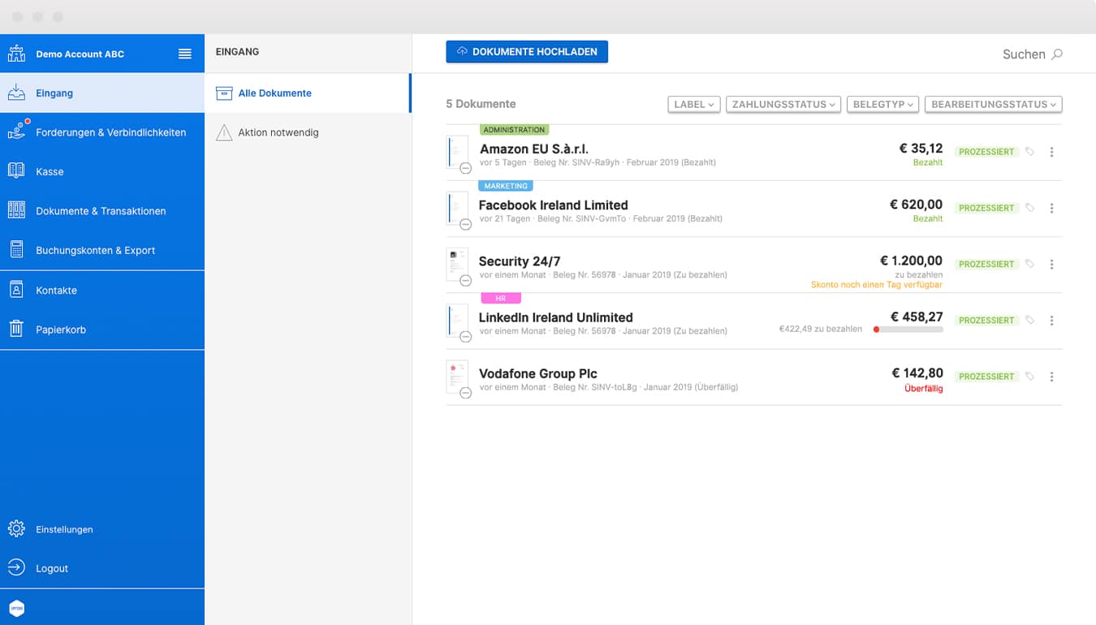1096x625 pixels.
Task: Click the hexagon logo at sidebar bottom
Action: [x=16, y=608]
